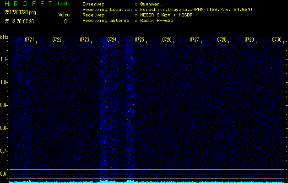Select the 0728 time marker

click(x=222, y=40)
